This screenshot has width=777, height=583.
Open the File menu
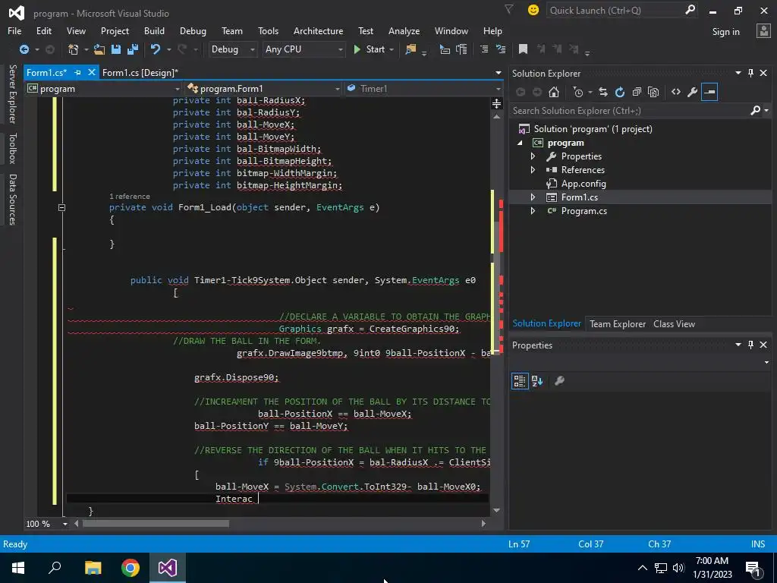click(x=14, y=30)
